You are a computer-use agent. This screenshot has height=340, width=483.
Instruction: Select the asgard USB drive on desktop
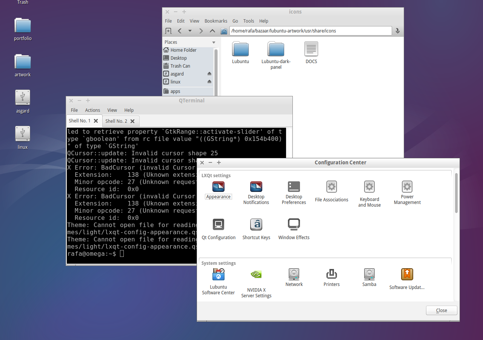pyautogui.click(x=23, y=102)
